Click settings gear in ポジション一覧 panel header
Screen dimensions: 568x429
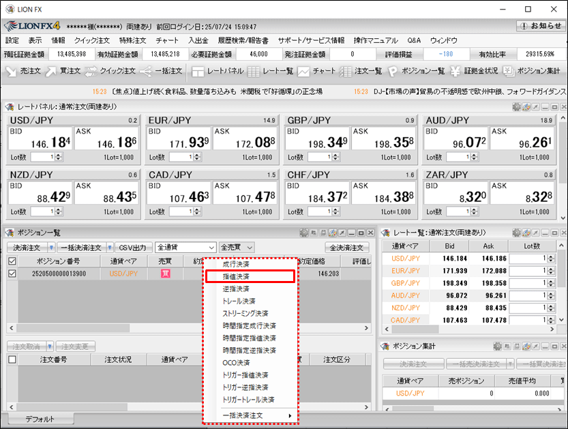(304, 233)
